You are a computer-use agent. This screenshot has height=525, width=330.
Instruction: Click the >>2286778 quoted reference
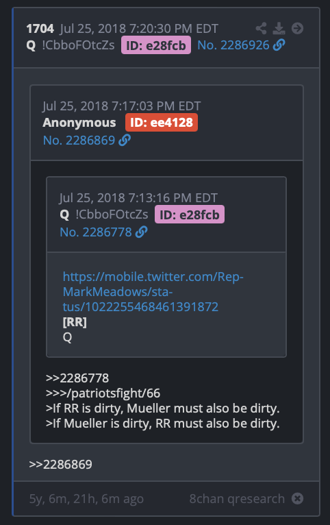click(77, 378)
